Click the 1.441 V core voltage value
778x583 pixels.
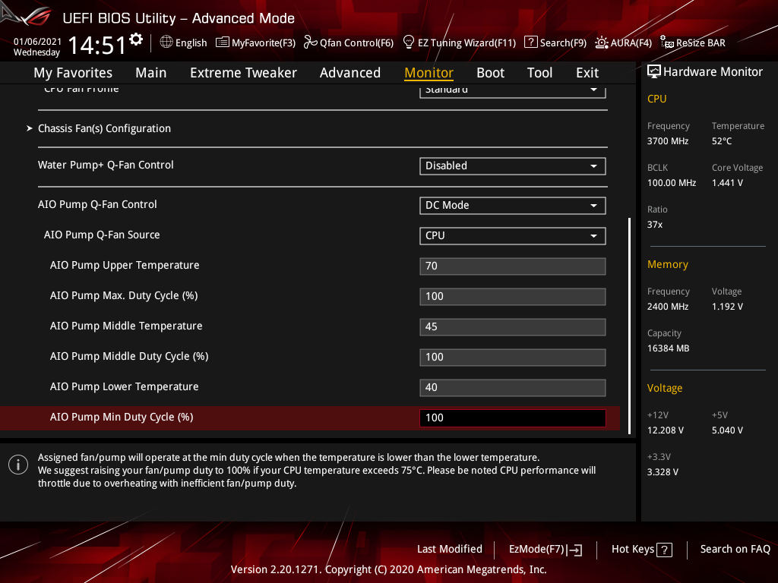tap(727, 183)
